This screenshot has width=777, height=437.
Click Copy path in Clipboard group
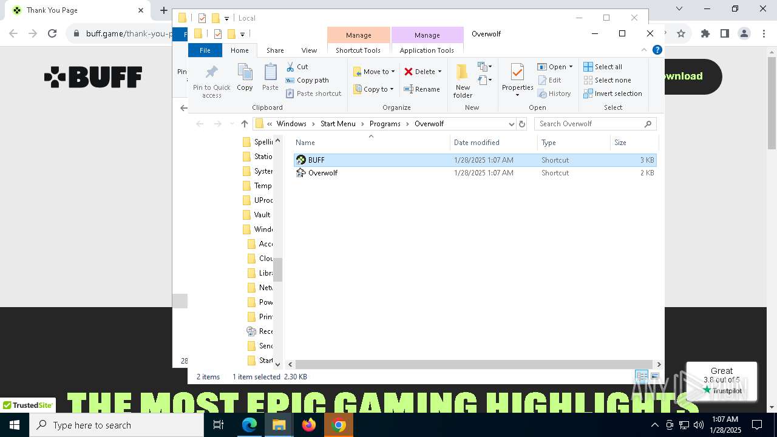point(307,80)
